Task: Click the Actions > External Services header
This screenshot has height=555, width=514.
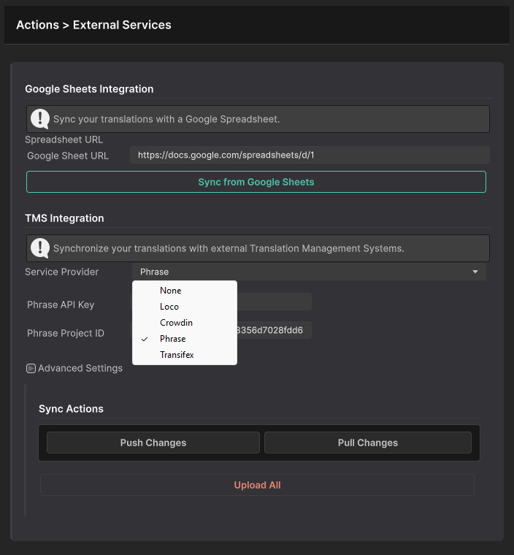Action: click(x=93, y=25)
